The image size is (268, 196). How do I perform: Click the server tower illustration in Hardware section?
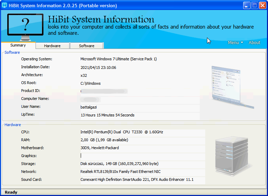[x=234, y=156]
